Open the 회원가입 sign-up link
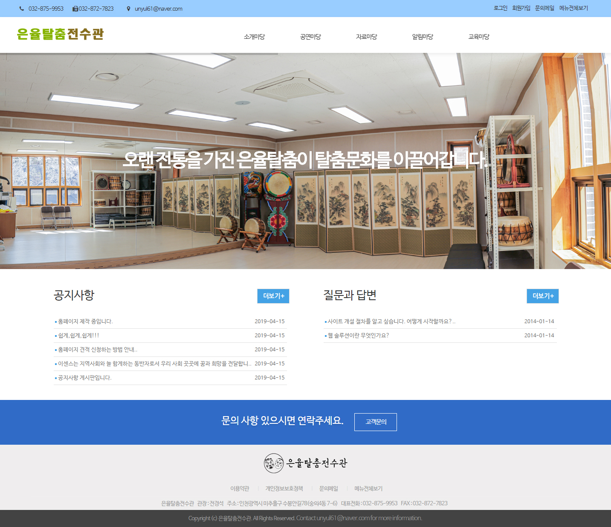The height and width of the screenshot is (527, 611). (x=521, y=8)
